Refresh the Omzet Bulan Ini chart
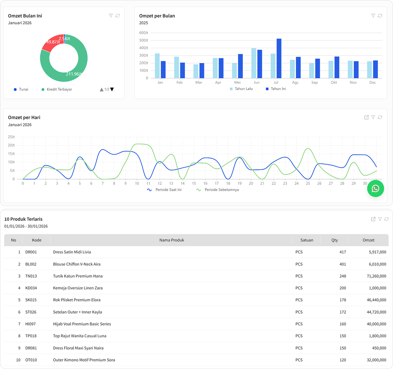 pyautogui.click(x=118, y=15)
